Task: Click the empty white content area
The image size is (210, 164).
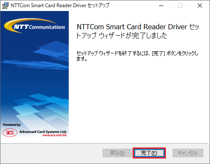Action: pyautogui.click(x=138, y=102)
